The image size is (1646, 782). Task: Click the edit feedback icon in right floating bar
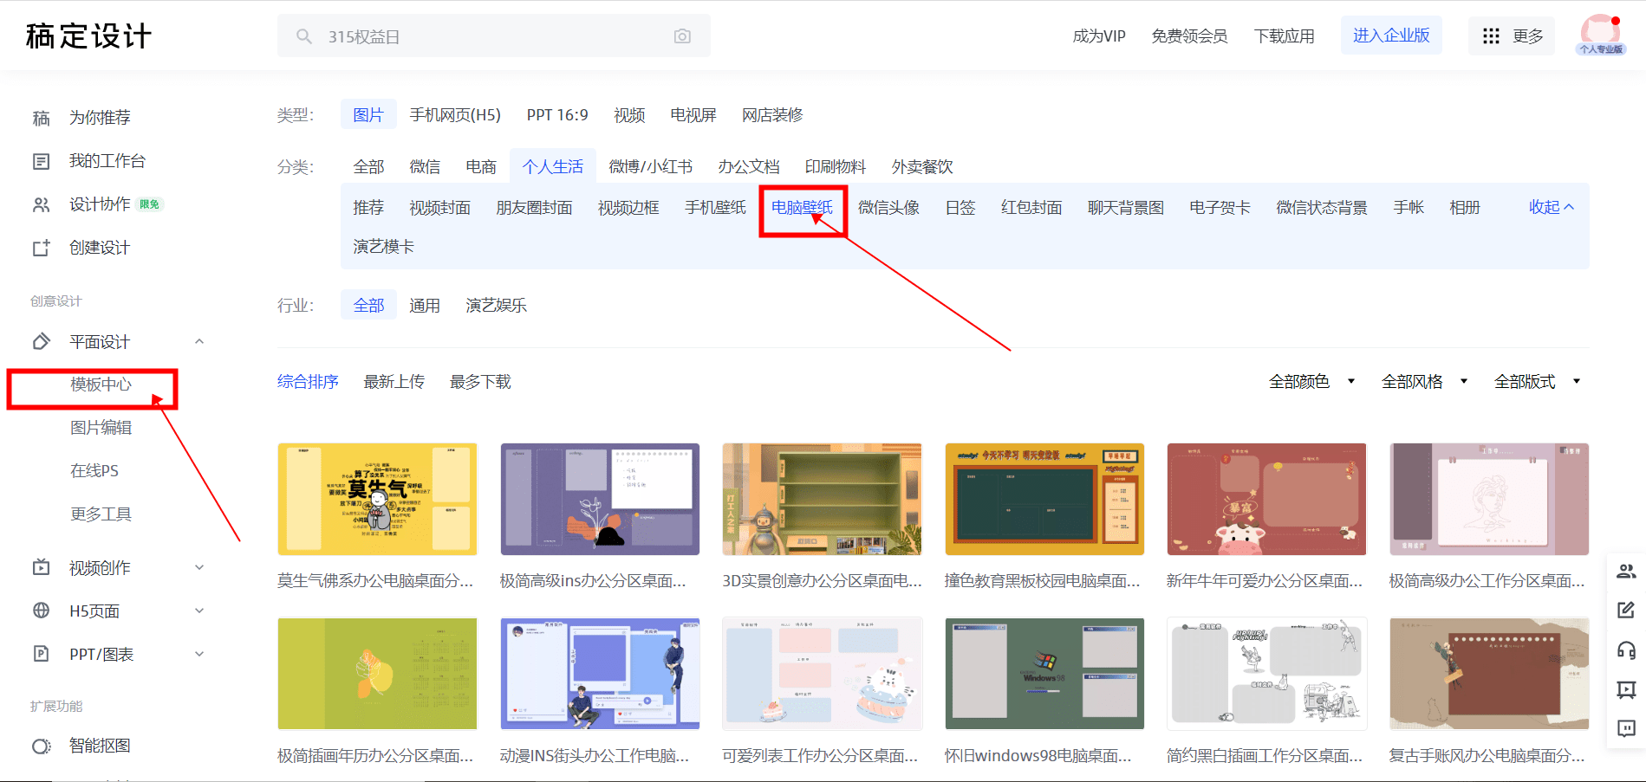[1626, 611]
